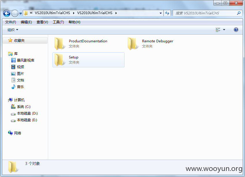
Task: Click the 暴风影视库 icon
Action: (x=13, y=60)
